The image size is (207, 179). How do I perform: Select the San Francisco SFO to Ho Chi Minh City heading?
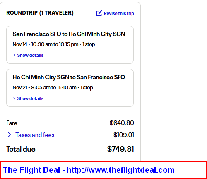[69, 34]
